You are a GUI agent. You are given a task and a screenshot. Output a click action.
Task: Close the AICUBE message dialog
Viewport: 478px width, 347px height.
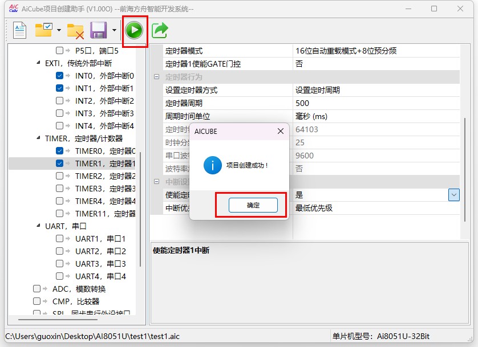(x=281, y=131)
